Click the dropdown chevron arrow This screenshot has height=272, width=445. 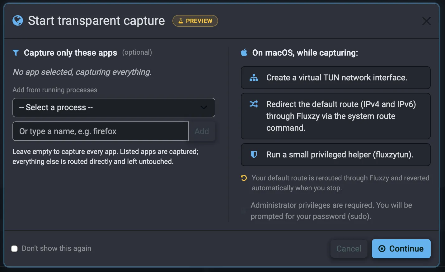(x=204, y=107)
